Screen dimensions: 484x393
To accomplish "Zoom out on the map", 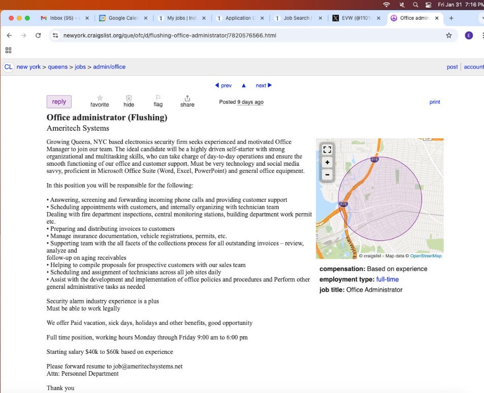I will (327, 174).
